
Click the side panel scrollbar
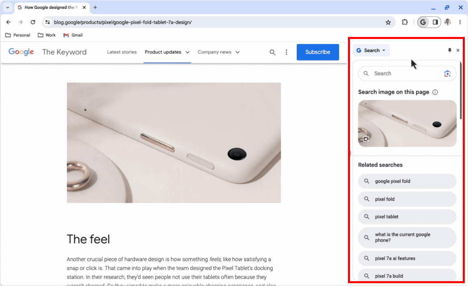[461, 90]
